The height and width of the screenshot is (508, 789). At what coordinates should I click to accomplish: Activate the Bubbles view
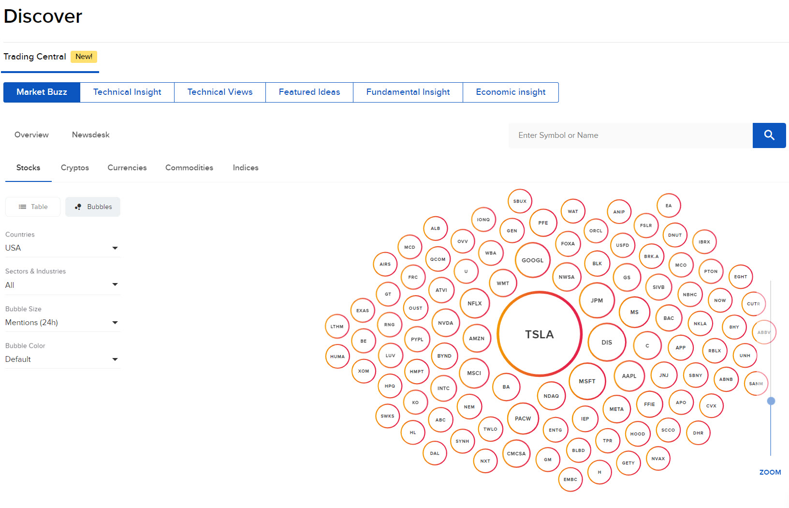point(92,207)
